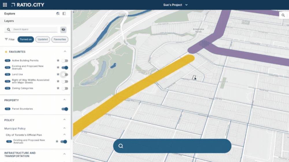This screenshot has height=162, width=289.
Task: Enable the Active Building Permits toggle
Action: tap(65, 60)
